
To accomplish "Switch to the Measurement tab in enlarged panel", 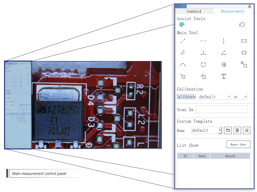I will [x=233, y=11].
